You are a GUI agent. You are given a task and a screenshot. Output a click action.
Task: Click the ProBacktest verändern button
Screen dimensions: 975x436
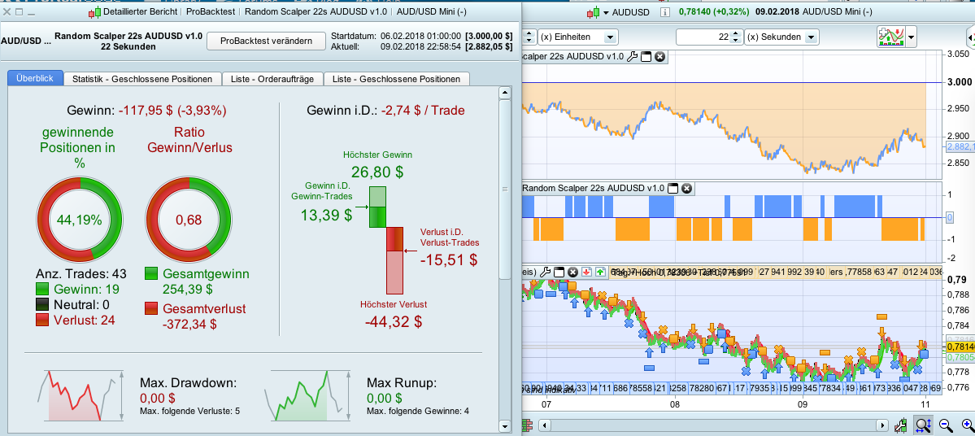click(266, 41)
